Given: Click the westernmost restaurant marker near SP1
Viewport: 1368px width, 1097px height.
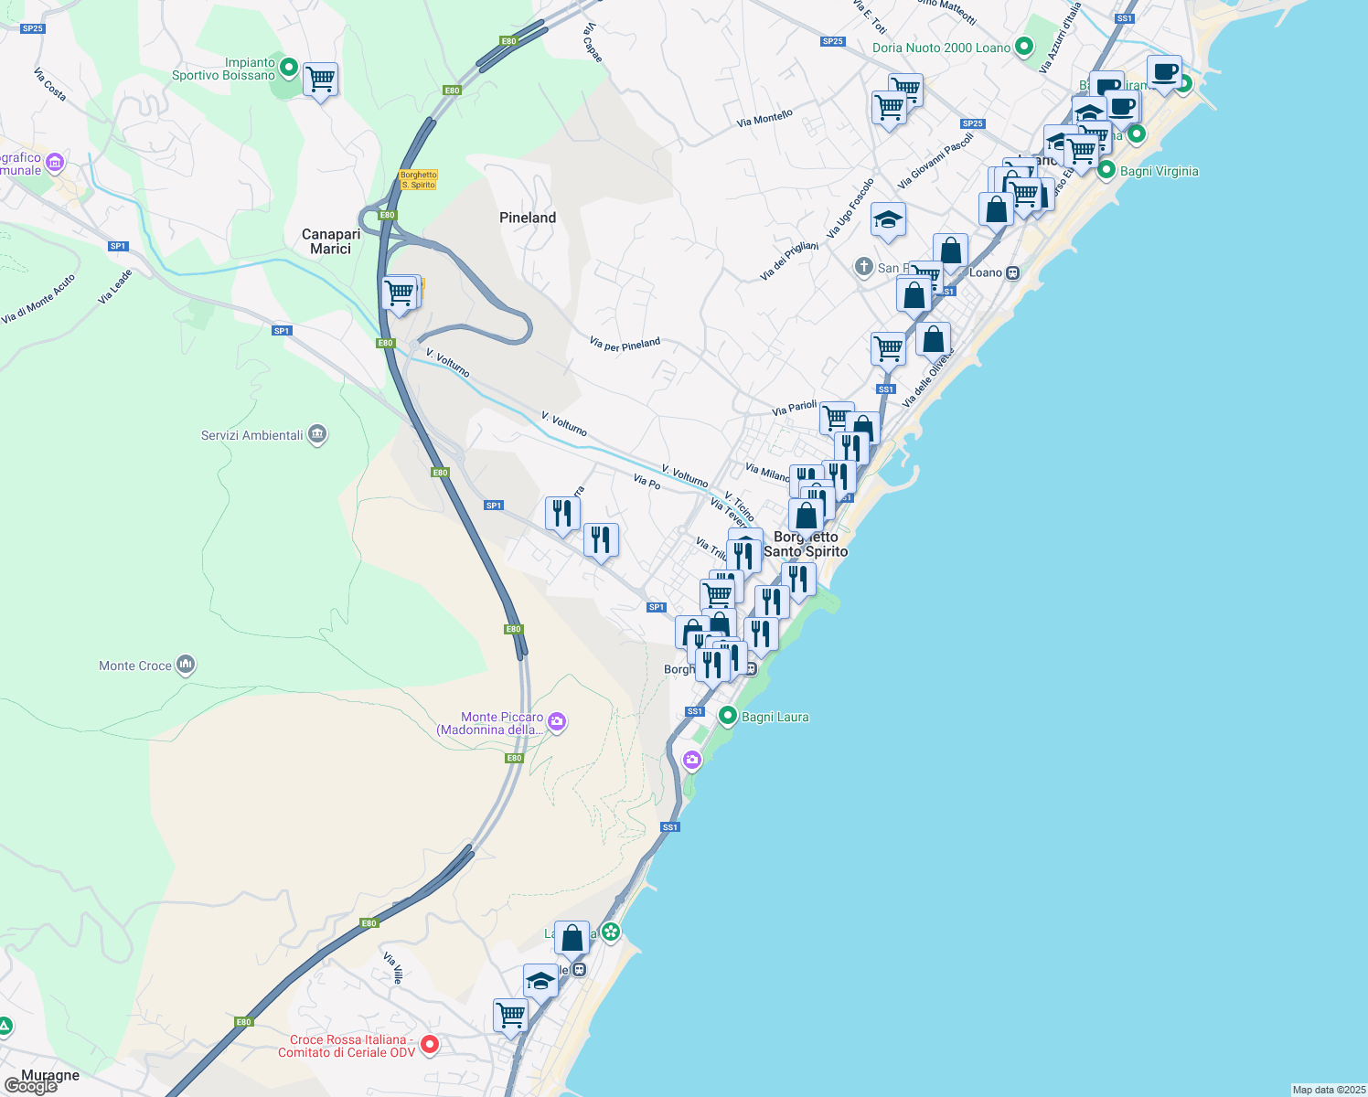Looking at the screenshot, I should 562,516.
